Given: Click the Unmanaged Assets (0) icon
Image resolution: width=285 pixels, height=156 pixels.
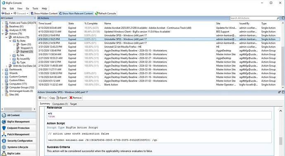Looking at the screenshot, I should (x=7, y=91).
